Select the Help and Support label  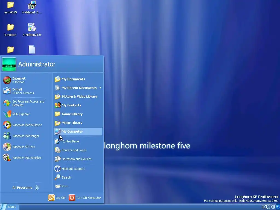pyautogui.click(x=73, y=168)
